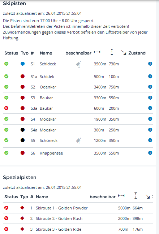Click red closed status icon for S3a Baukar
The width and height of the screenshot is (159, 234).
click(x=6, y=108)
